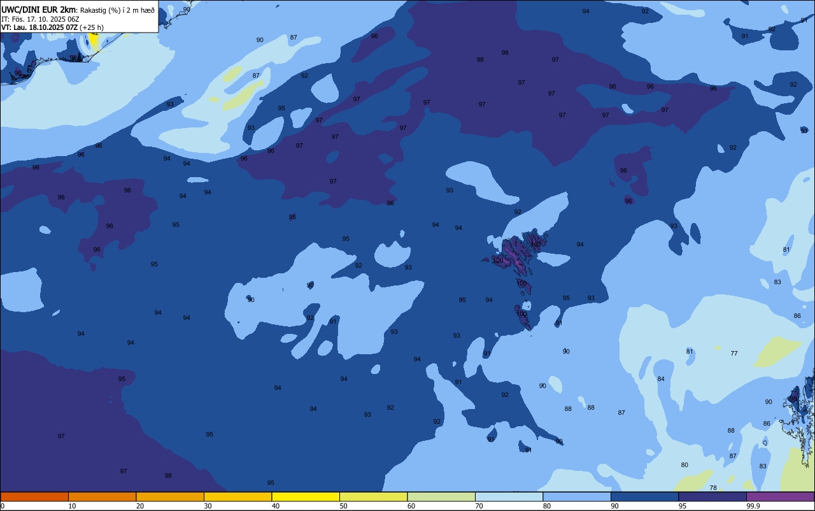Image resolution: width=815 pixels, height=511 pixels.
Task: Click the light blue 70–80 legend segment
Action: pyautogui.click(x=509, y=496)
